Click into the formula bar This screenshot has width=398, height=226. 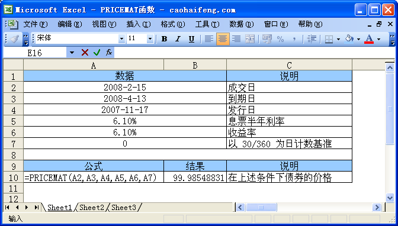254,53
